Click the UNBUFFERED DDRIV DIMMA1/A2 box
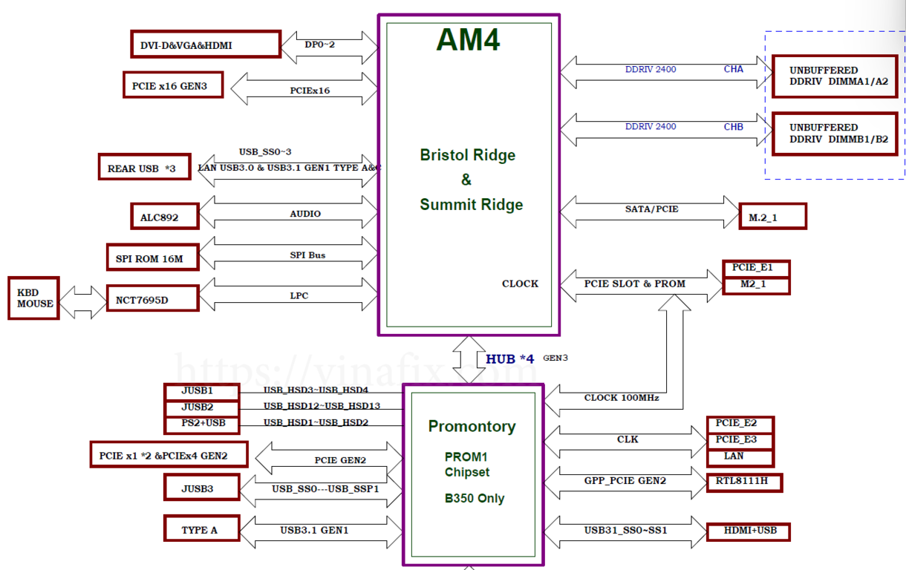This screenshot has width=906, height=570. [x=834, y=76]
